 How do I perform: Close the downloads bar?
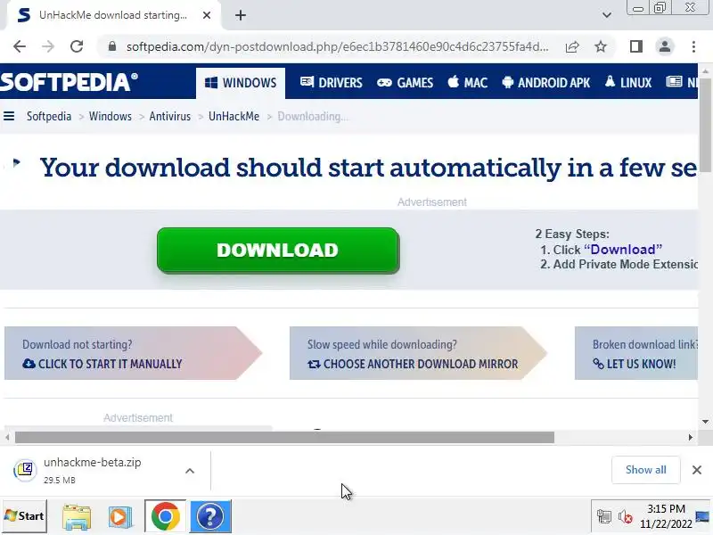[697, 470]
